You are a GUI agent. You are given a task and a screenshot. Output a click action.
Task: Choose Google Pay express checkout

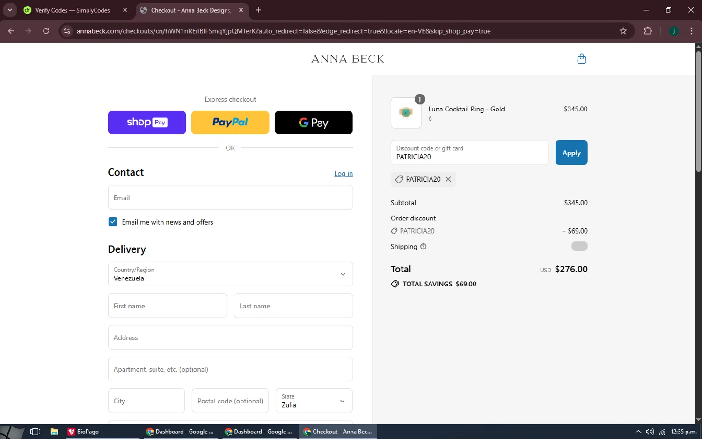point(314,123)
